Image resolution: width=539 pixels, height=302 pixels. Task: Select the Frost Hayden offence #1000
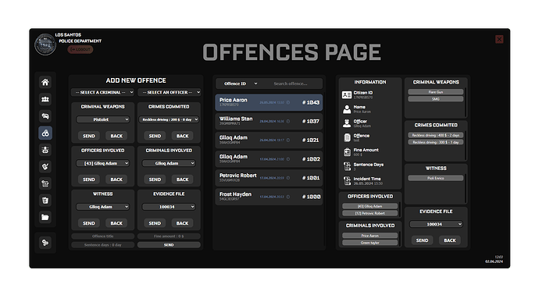click(269, 197)
